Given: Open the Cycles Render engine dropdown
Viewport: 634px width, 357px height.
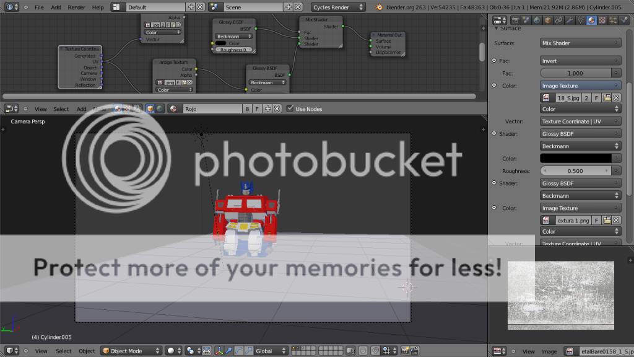Looking at the screenshot, I should [x=337, y=7].
